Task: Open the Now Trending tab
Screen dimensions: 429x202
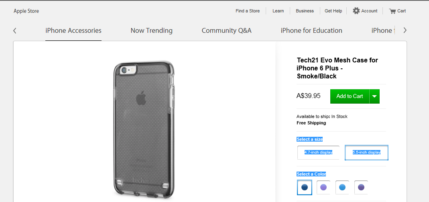Action: click(152, 30)
